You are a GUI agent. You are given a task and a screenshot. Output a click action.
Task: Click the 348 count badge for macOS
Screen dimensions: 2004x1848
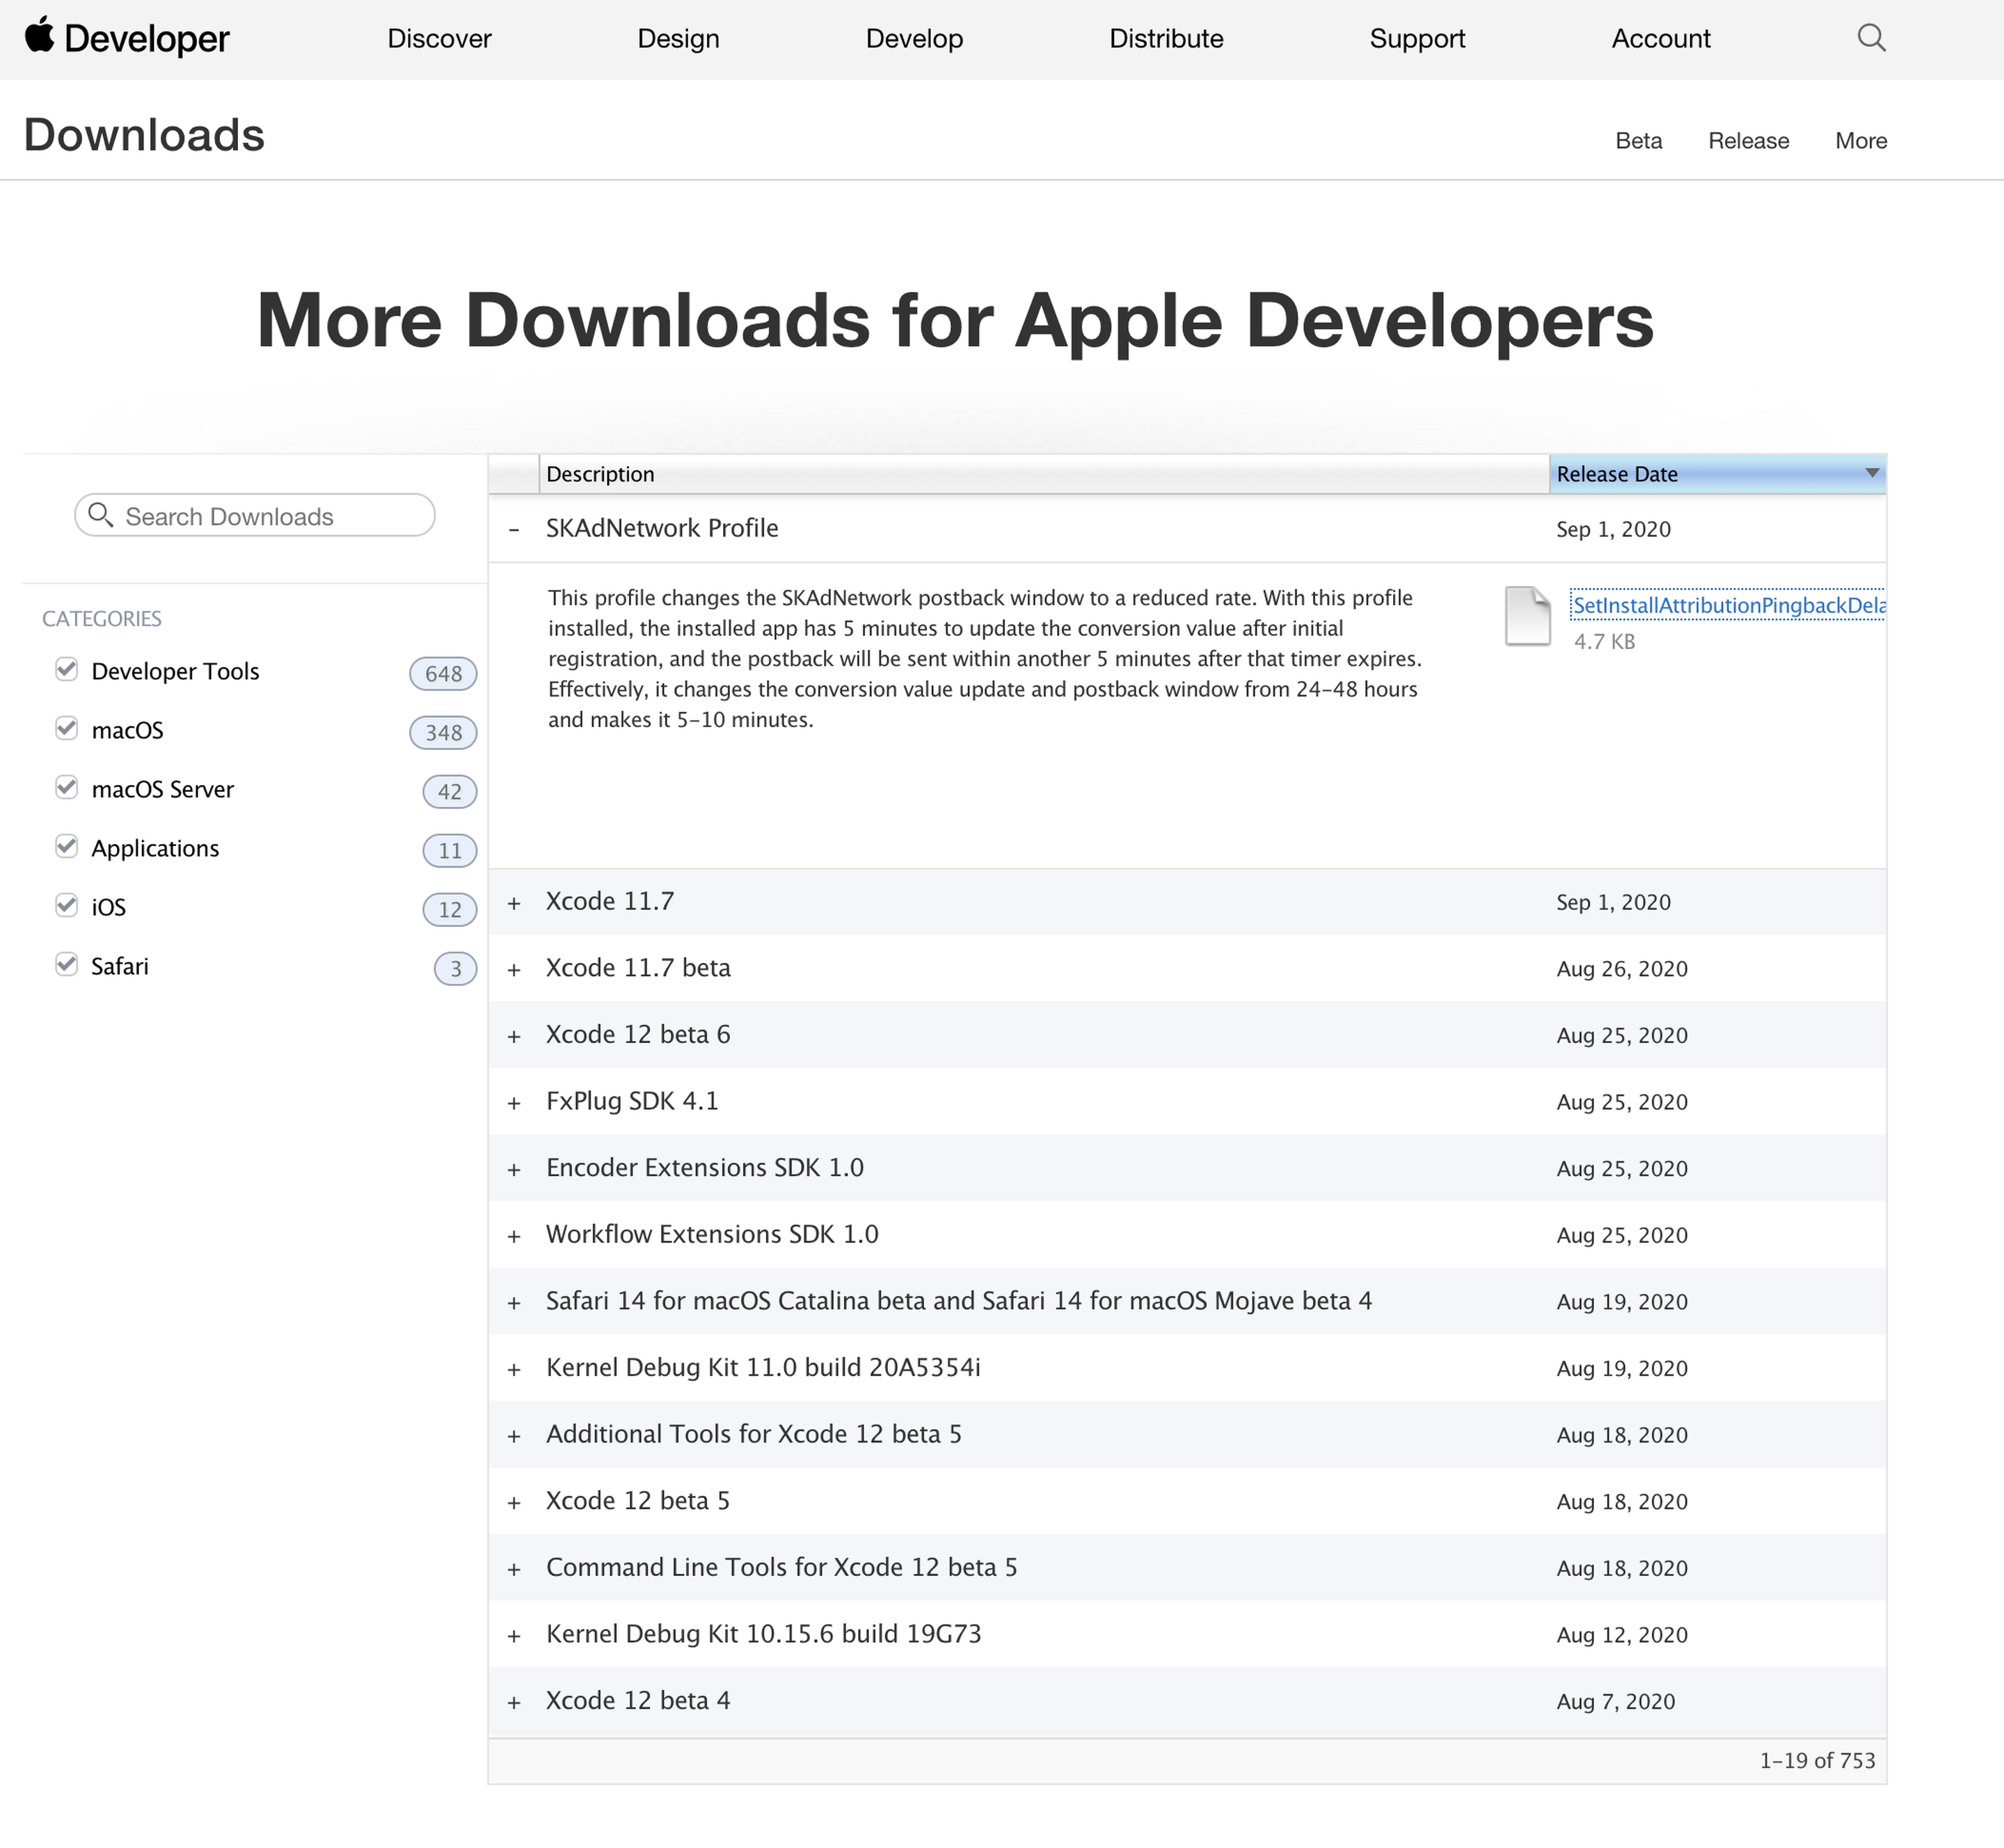(x=443, y=732)
